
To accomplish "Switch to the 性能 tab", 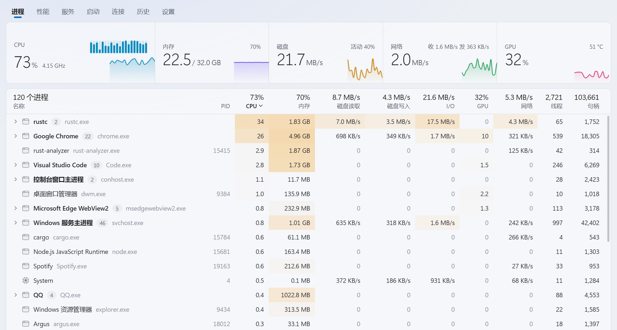I will coord(43,12).
